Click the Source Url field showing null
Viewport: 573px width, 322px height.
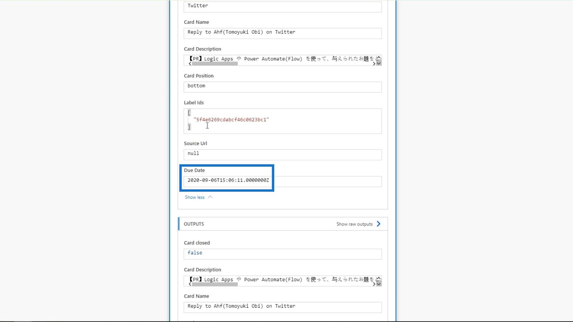click(283, 154)
